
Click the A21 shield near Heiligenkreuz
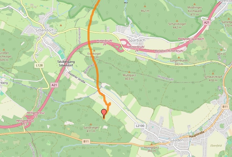[x=54, y=85]
